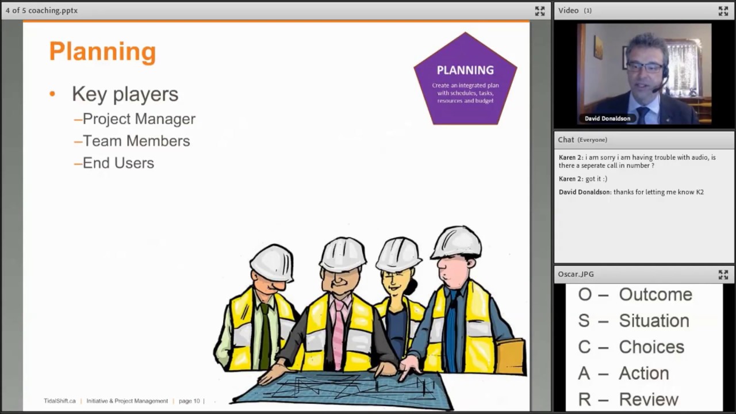Click the 'Project Manager' sub-bullet
Viewport: 736px width, 414px height.
[x=139, y=119]
